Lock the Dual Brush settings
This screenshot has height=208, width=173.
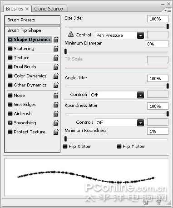click(56, 67)
